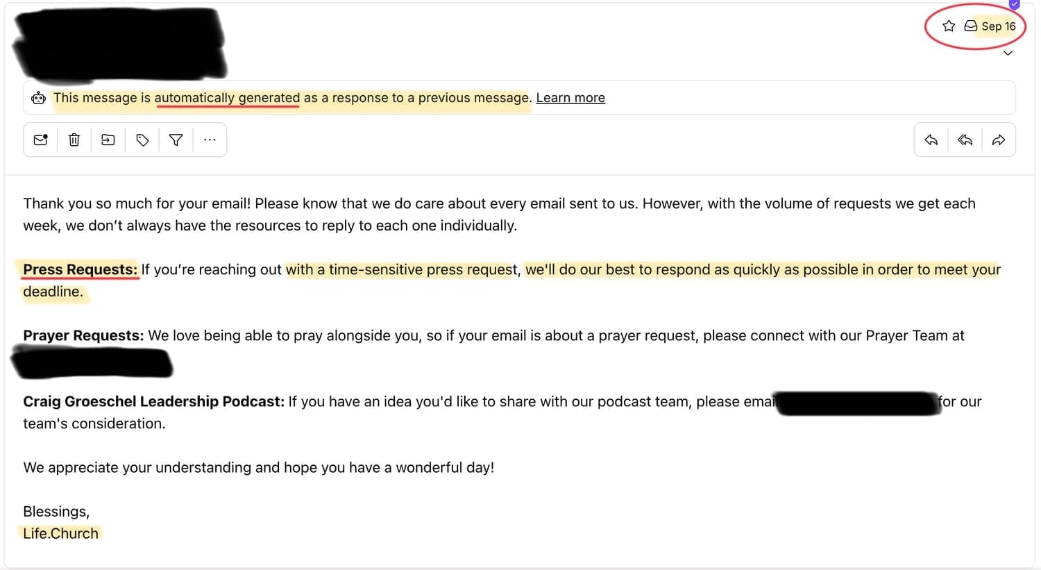
Task: Click the redacted Prayer Team email address
Action: point(92,362)
